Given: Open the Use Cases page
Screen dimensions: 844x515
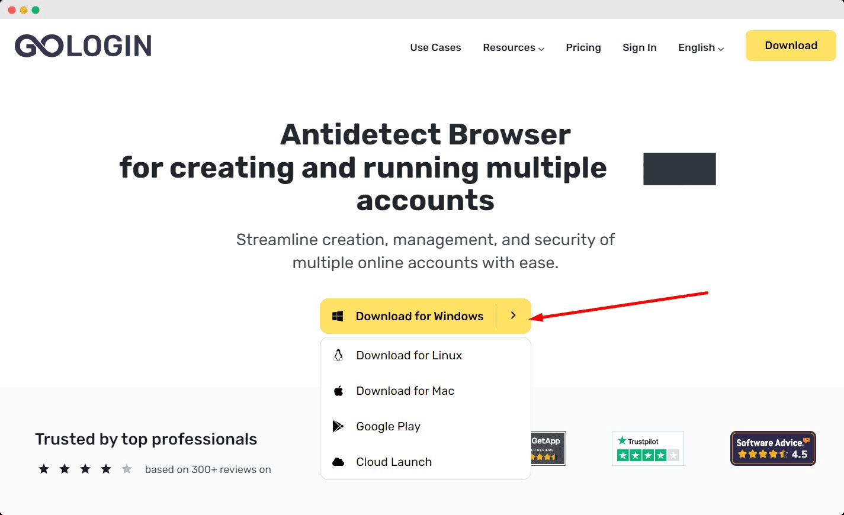Looking at the screenshot, I should point(435,47).
